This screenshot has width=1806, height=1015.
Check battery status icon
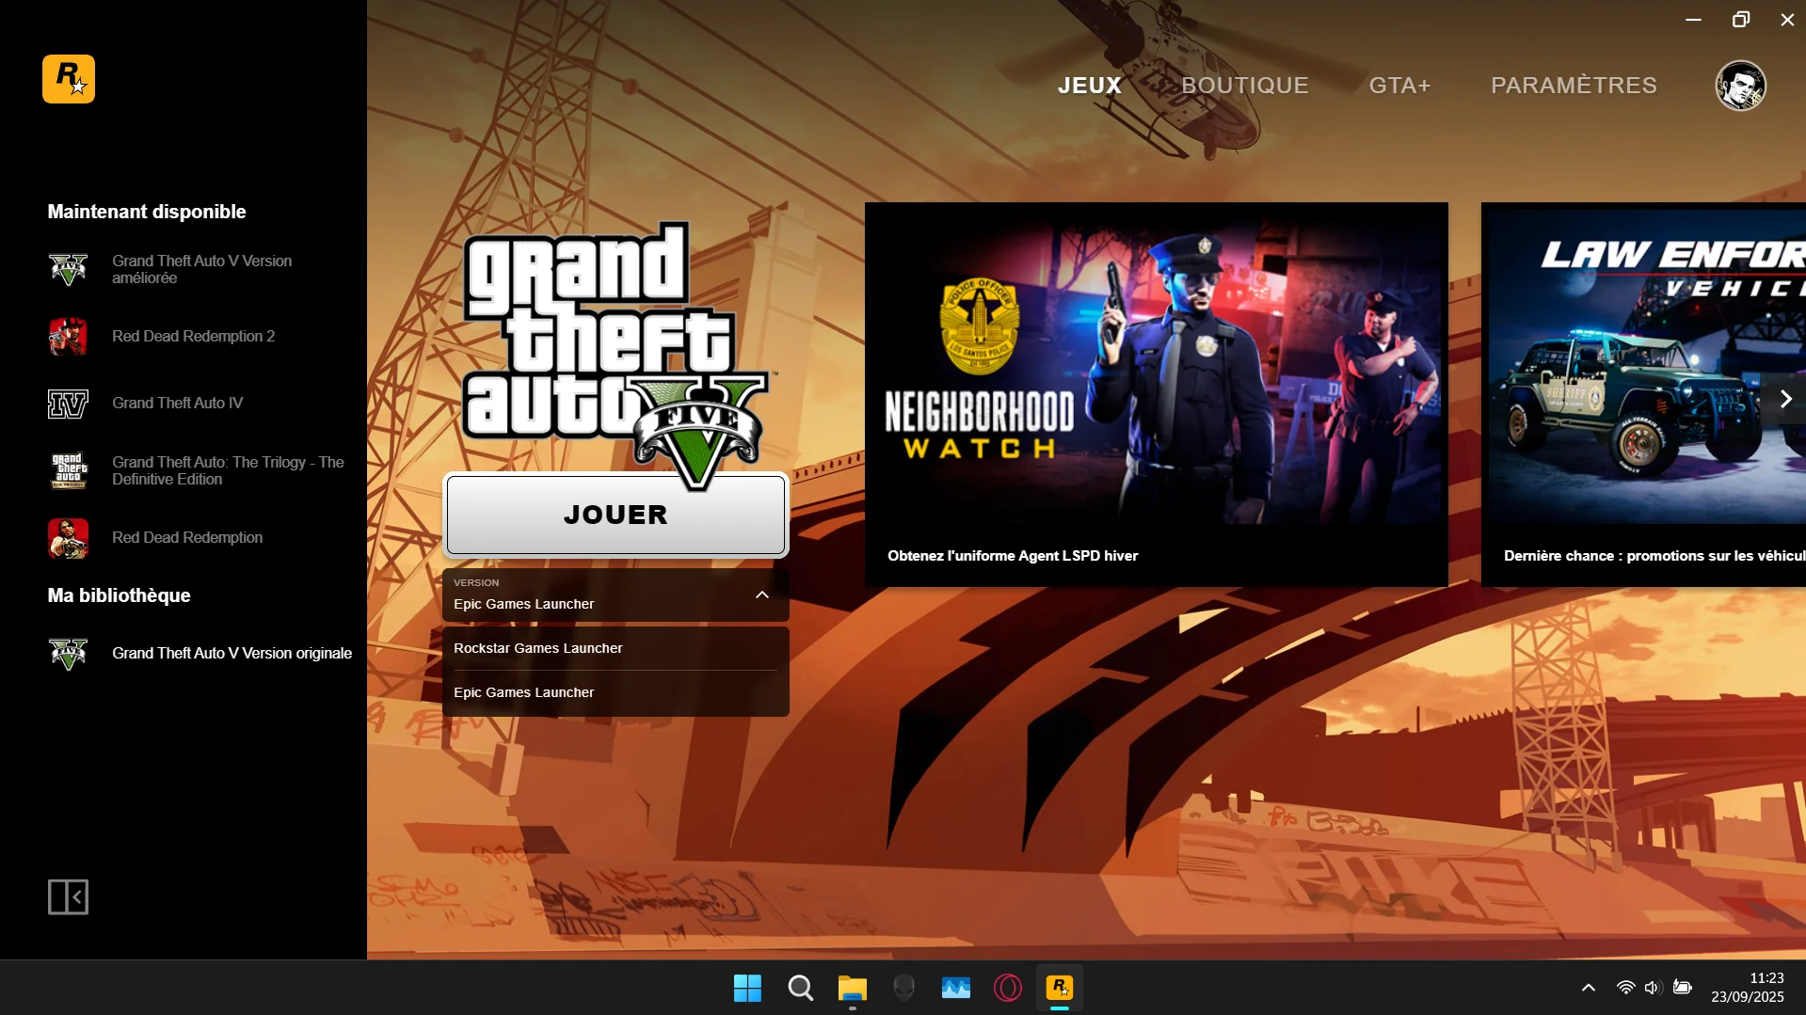click(1683, 988)
